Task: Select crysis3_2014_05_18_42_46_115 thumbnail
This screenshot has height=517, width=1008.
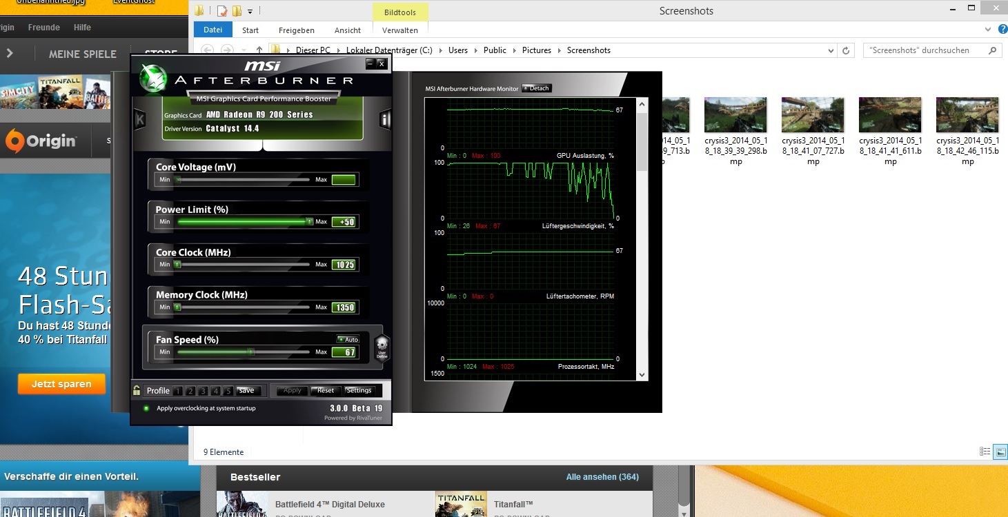Action: coord(968,114)
